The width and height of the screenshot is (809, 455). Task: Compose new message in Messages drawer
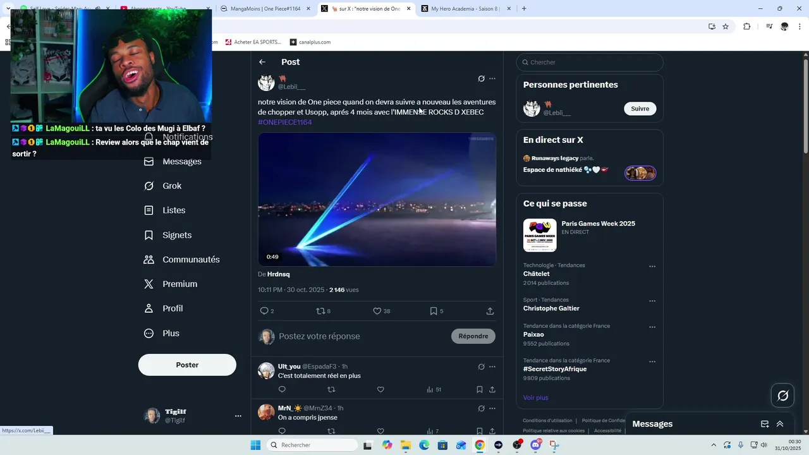[765, 424]
